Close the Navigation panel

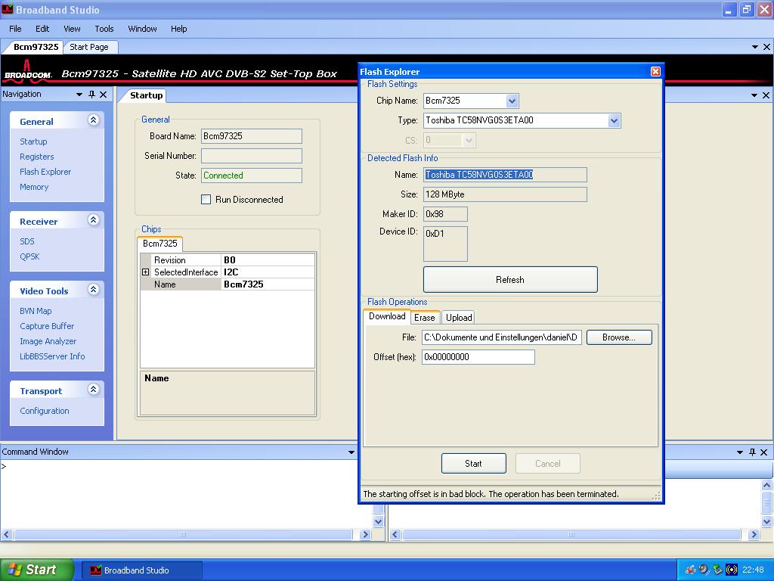coord(104,95)
